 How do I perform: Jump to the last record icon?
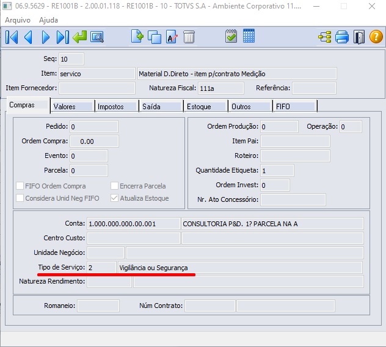(x=63, y=37)
